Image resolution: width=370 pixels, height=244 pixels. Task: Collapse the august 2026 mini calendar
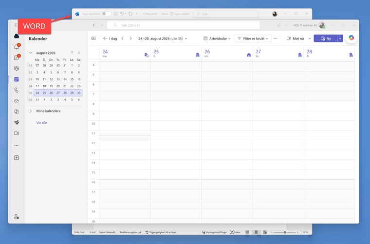click(x=31, y=52)
